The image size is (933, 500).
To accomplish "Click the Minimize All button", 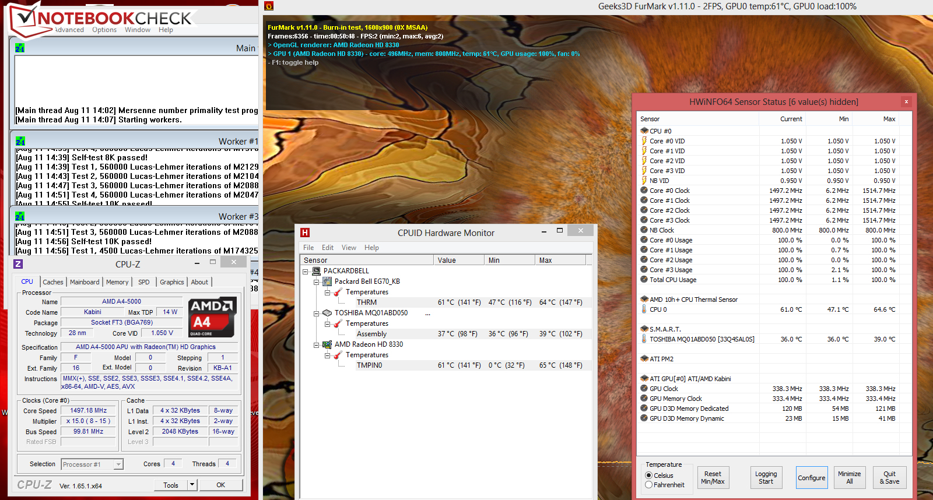I will click(x=850, y=478).
